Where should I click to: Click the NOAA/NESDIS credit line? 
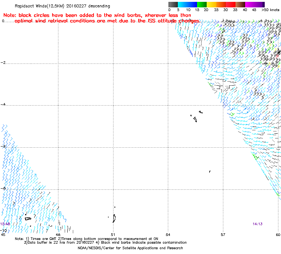(130, 248)
